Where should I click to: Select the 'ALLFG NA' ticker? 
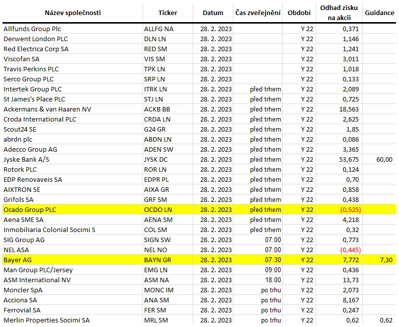[x=159, y=29]
